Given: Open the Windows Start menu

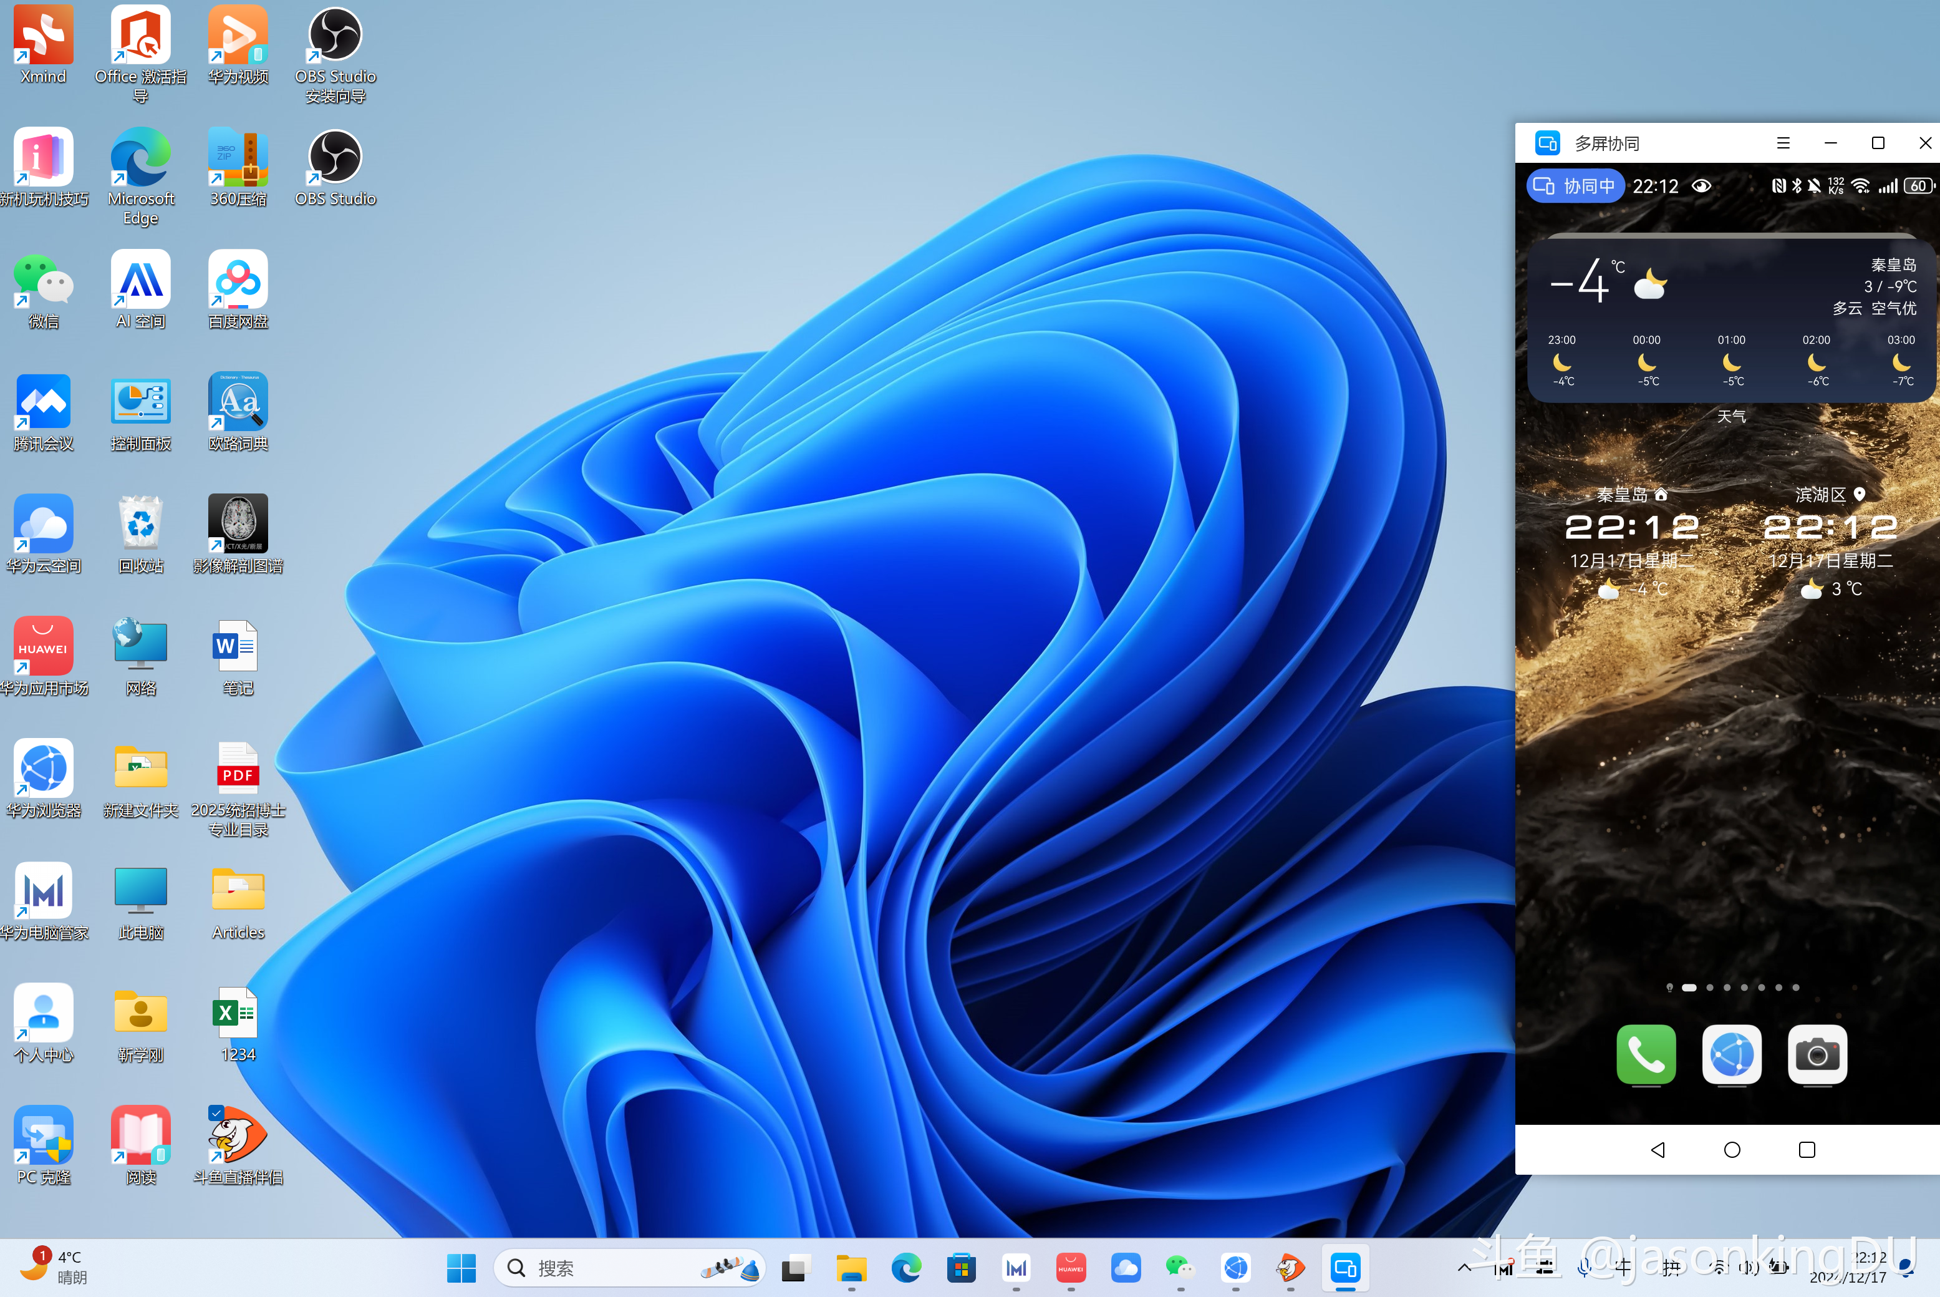Looking at the screenshot, I should coord(461,1267).
